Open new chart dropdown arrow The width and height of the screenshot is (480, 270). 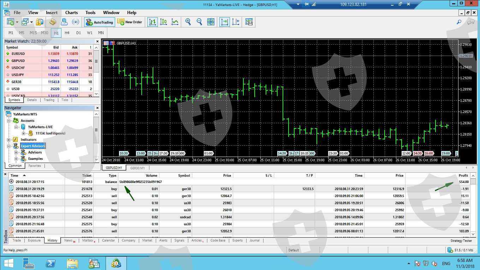pos(17,22)
